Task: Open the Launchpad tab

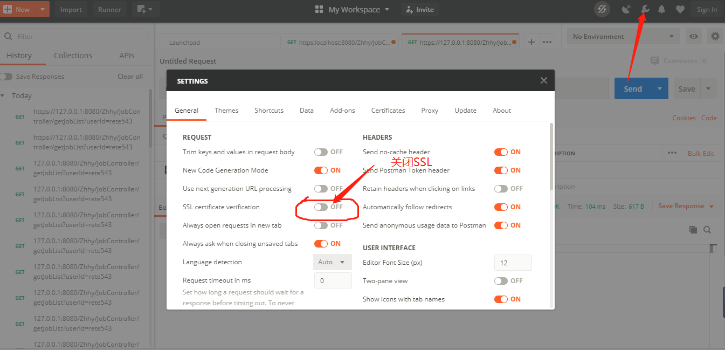Action: tap(219, 42)
